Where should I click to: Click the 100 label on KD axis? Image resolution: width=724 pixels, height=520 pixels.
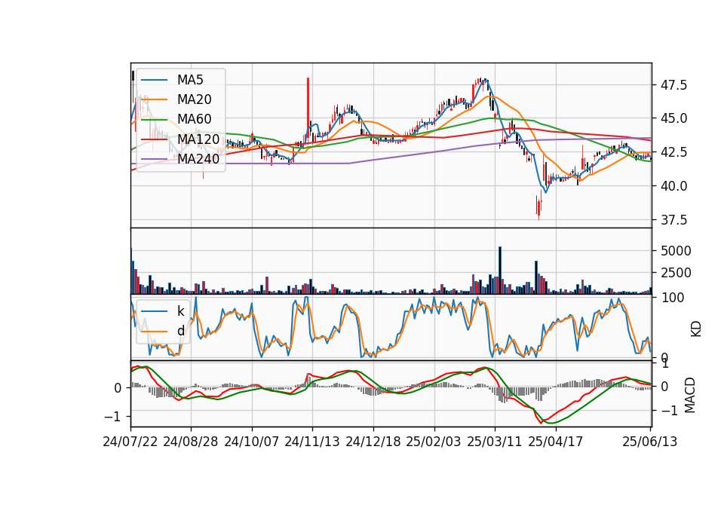coord(672,298)
